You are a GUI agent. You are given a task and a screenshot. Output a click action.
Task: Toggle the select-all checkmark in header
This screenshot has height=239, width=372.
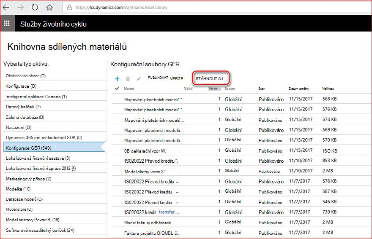tap(117, 88)
